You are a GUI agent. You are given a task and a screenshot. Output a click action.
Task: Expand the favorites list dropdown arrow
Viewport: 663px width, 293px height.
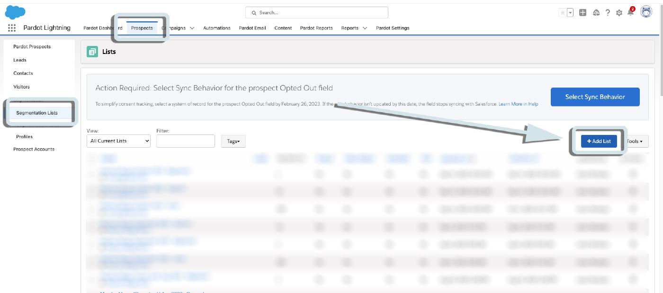pyautogui.click(x=570, y=13)
